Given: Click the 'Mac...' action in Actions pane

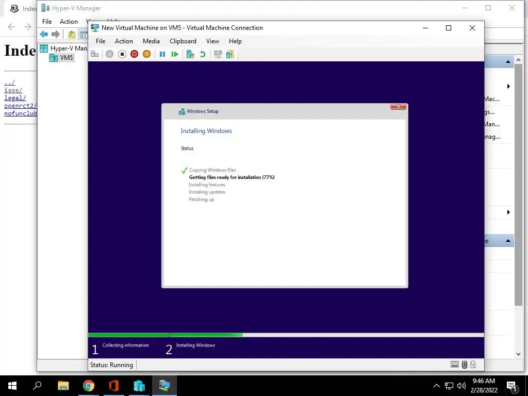Looking at the screenshot, I should coord(492,99).
